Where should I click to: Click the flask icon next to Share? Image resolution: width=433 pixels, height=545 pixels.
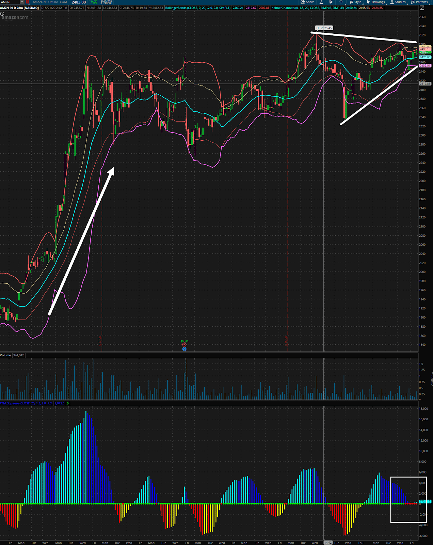(321, 2)
